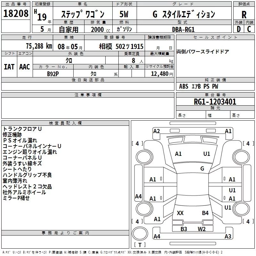Click the 車台番号 header
256x256 pixels.
pos(215,95)
